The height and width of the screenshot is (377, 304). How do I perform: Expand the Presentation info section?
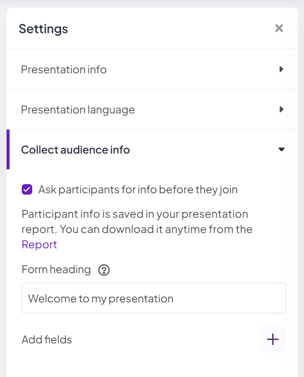point(152,69)
